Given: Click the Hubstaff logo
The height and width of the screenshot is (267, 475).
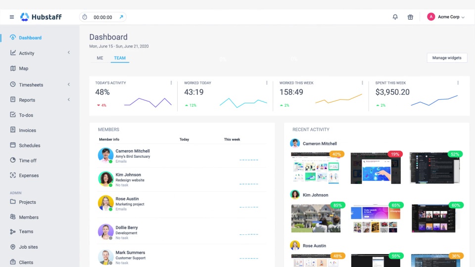Looking at the screenshot, I should [x=41, y=17].
